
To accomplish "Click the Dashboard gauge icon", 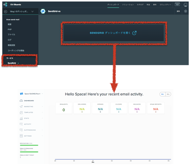I will click(x=21, y=101).
